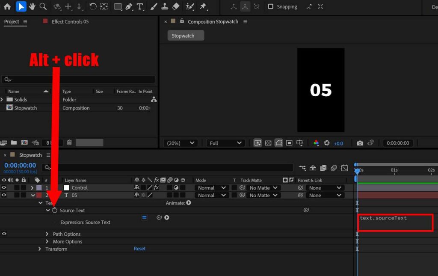This screenshot has height=276, width=438.
Task: Switch to Effect Controls 05 tab
Action: tap(70, 21)
